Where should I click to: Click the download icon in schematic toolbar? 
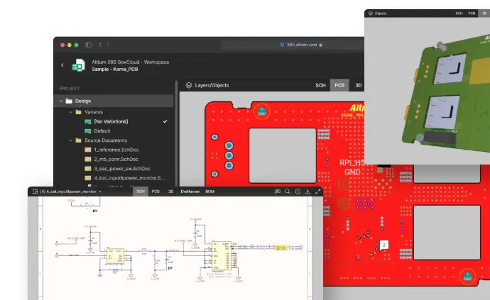(307, 191)
